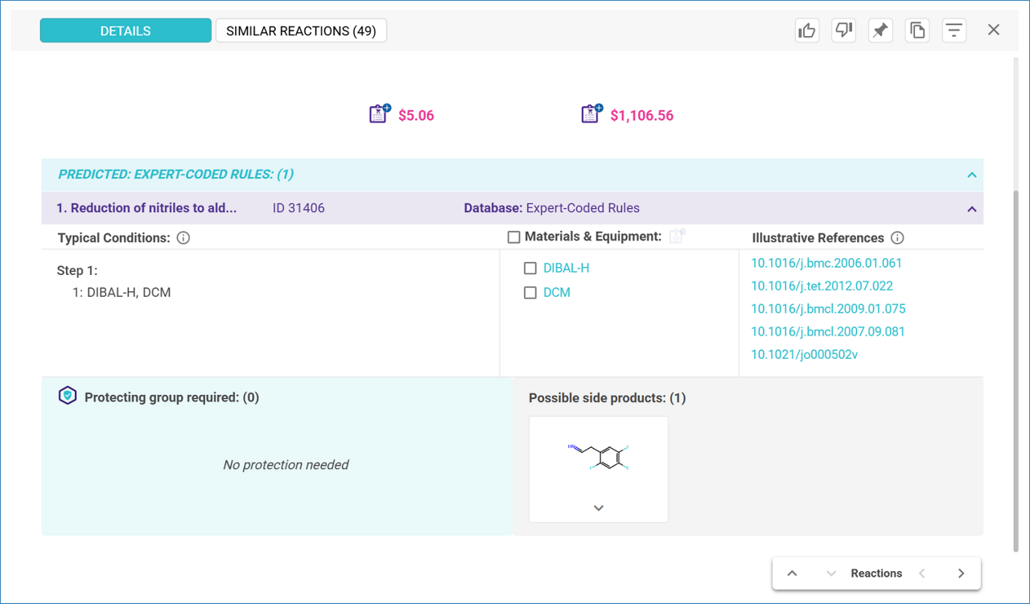
Task: Open reference 10.1016/j.tet.2012.07.022
Action: tap(822, 286)
